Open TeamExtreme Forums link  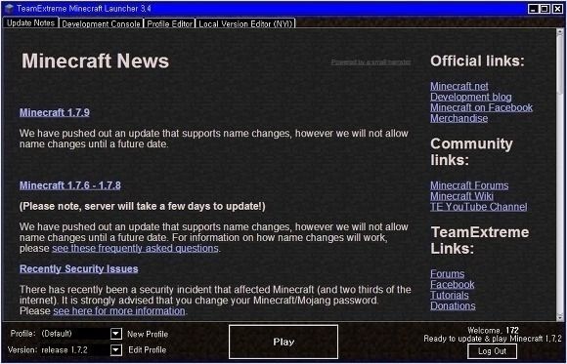pyautogui.click(x=448, y=273)
